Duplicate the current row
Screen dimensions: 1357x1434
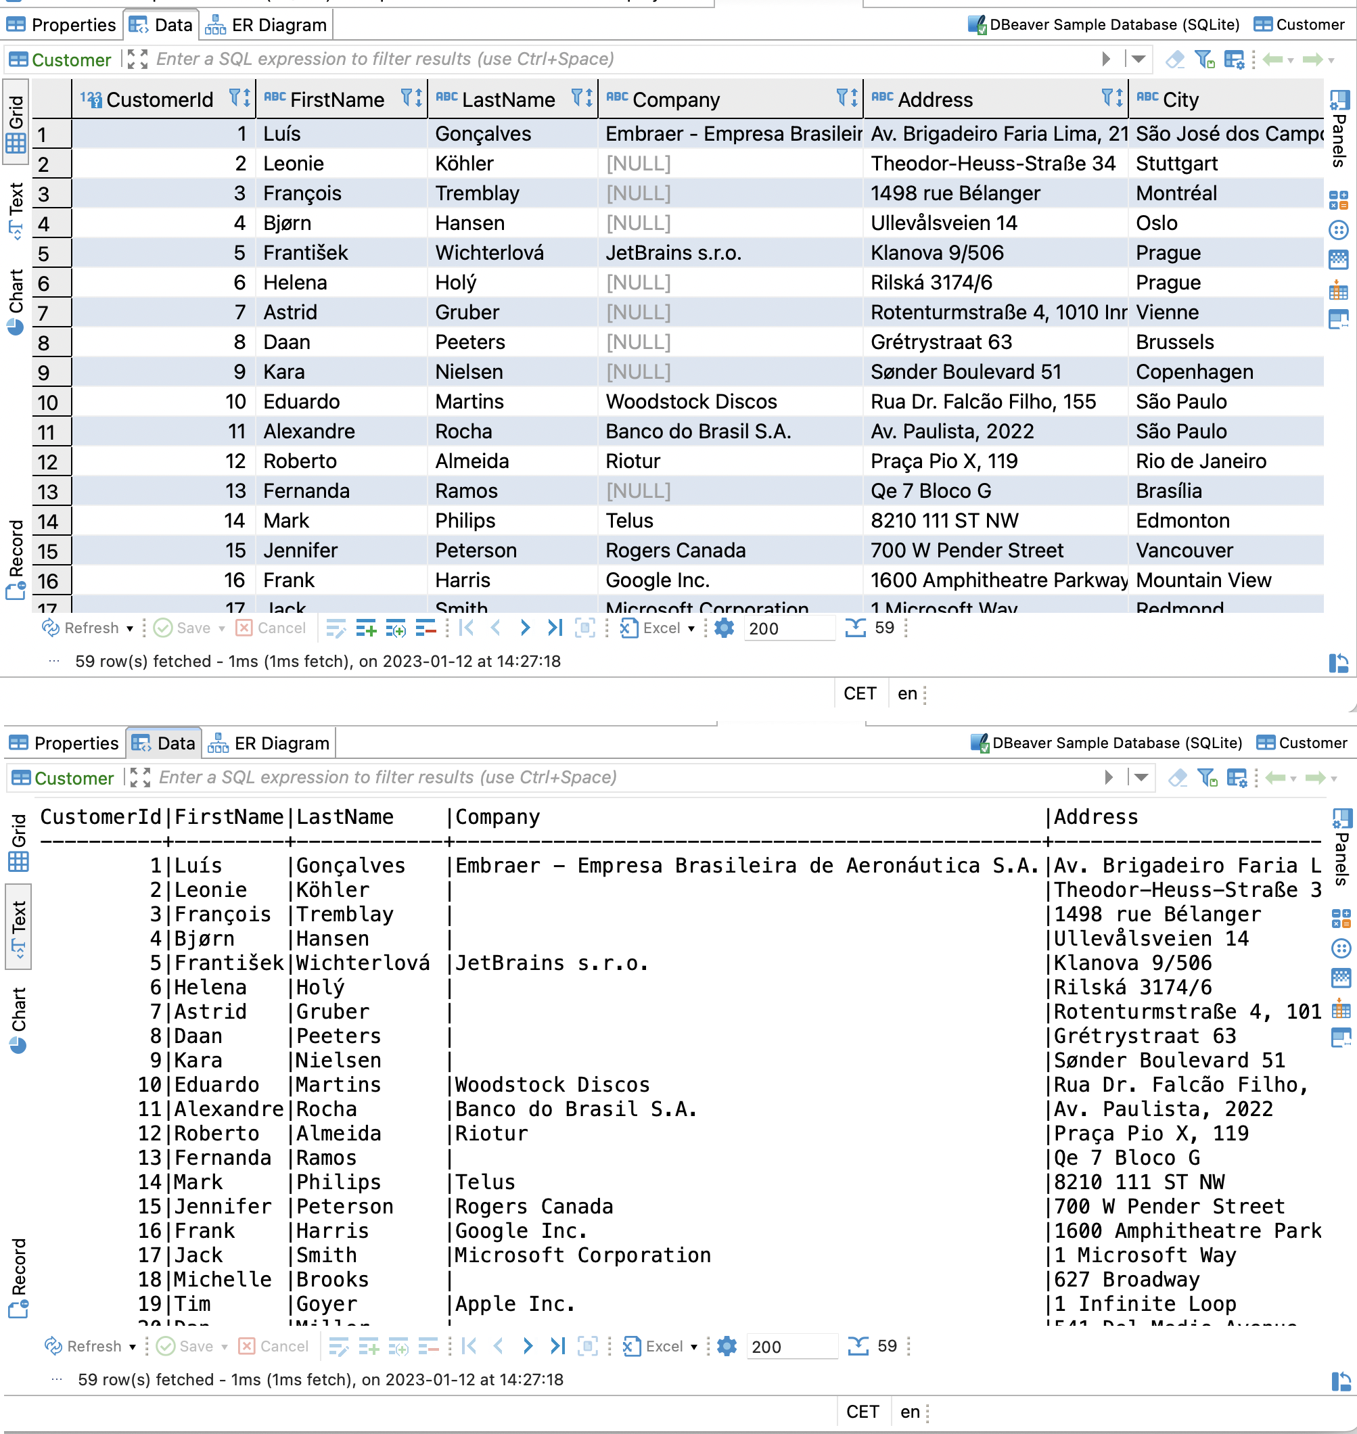pyautogui.click(x=396, y=628)
